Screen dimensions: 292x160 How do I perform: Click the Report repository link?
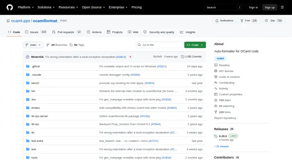coord(225,118)
